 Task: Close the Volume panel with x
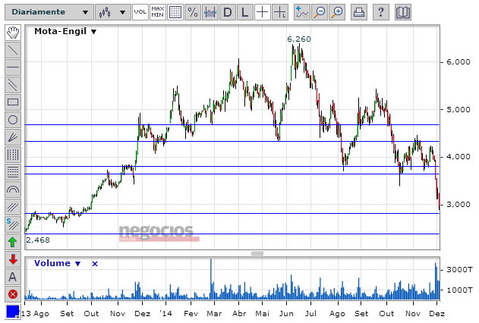95,264
